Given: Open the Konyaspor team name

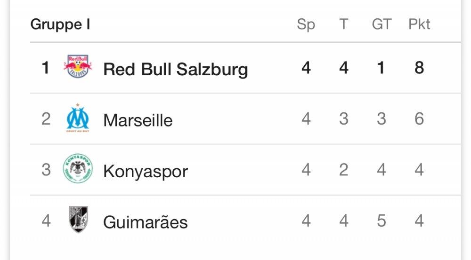Looking at the screenshot, I should click(146, 172).
